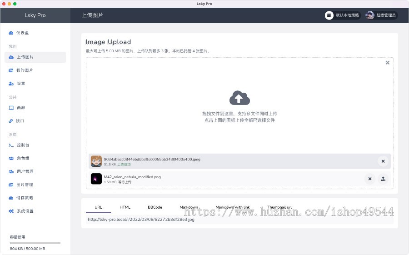Click the users-gear icon beside 用户管理

pyautogui.click(x=11, y=171)
